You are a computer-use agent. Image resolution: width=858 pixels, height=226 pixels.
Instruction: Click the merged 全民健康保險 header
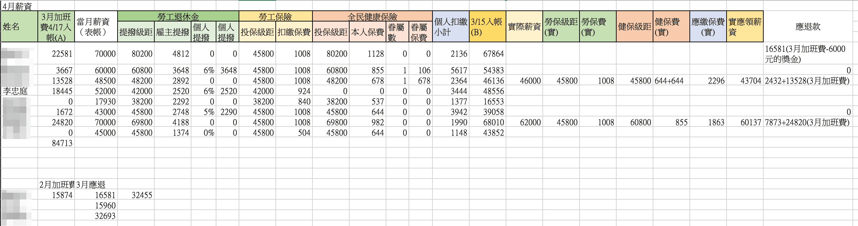coord(372,16)
